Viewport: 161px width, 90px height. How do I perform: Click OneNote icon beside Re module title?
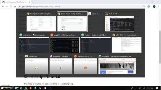[51, 56]
